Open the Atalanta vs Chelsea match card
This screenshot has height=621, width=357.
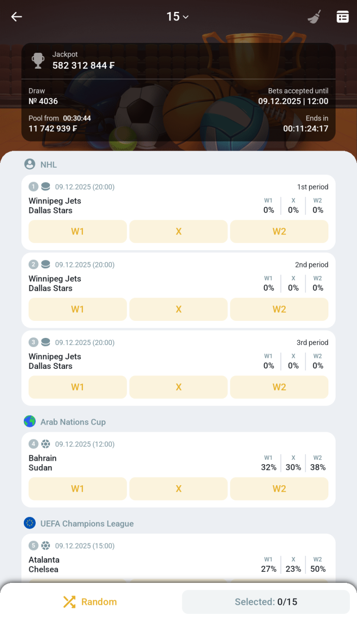tap(143, 560)
